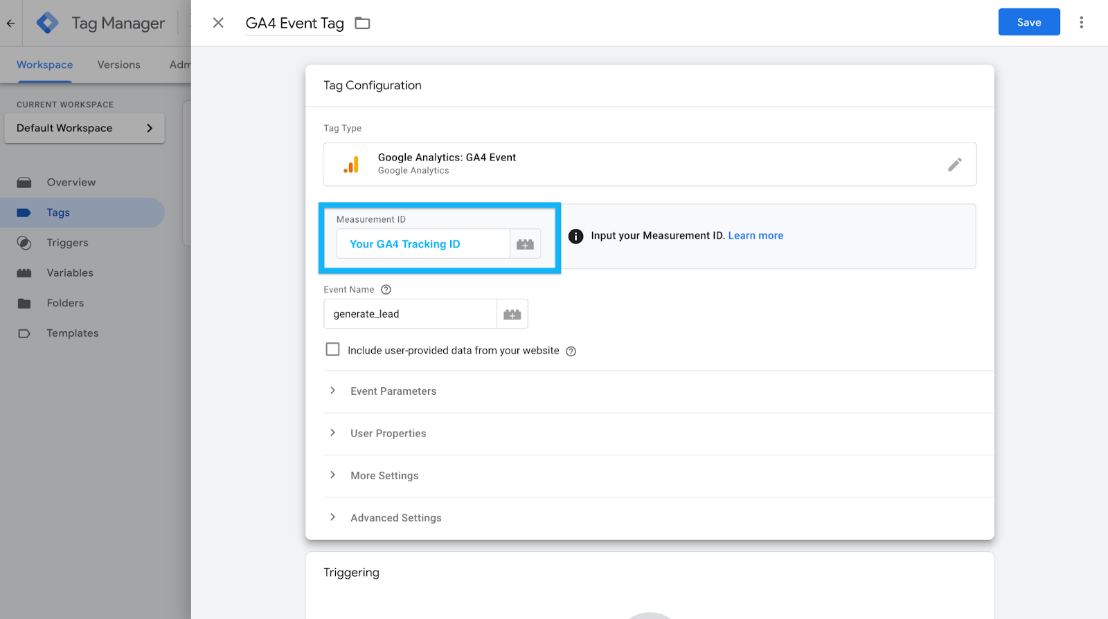Switch to the Versions tab
The height and width of the screenshot is (619, 1108).
119,65
